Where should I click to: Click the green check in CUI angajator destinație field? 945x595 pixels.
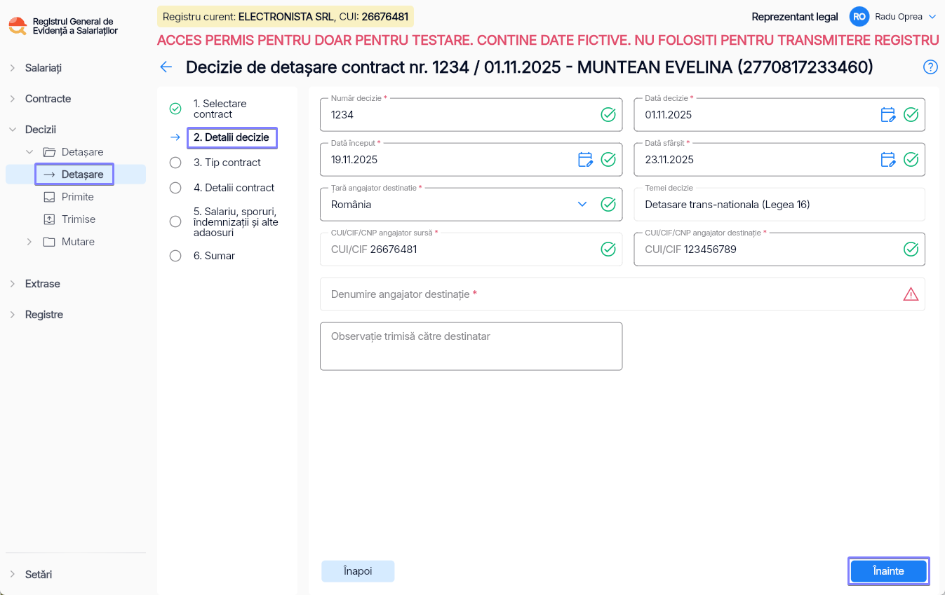point(911,249)
